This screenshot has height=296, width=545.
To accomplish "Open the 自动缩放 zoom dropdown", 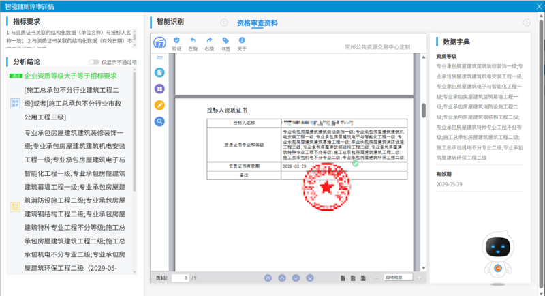I will click(x=397, y=278).
